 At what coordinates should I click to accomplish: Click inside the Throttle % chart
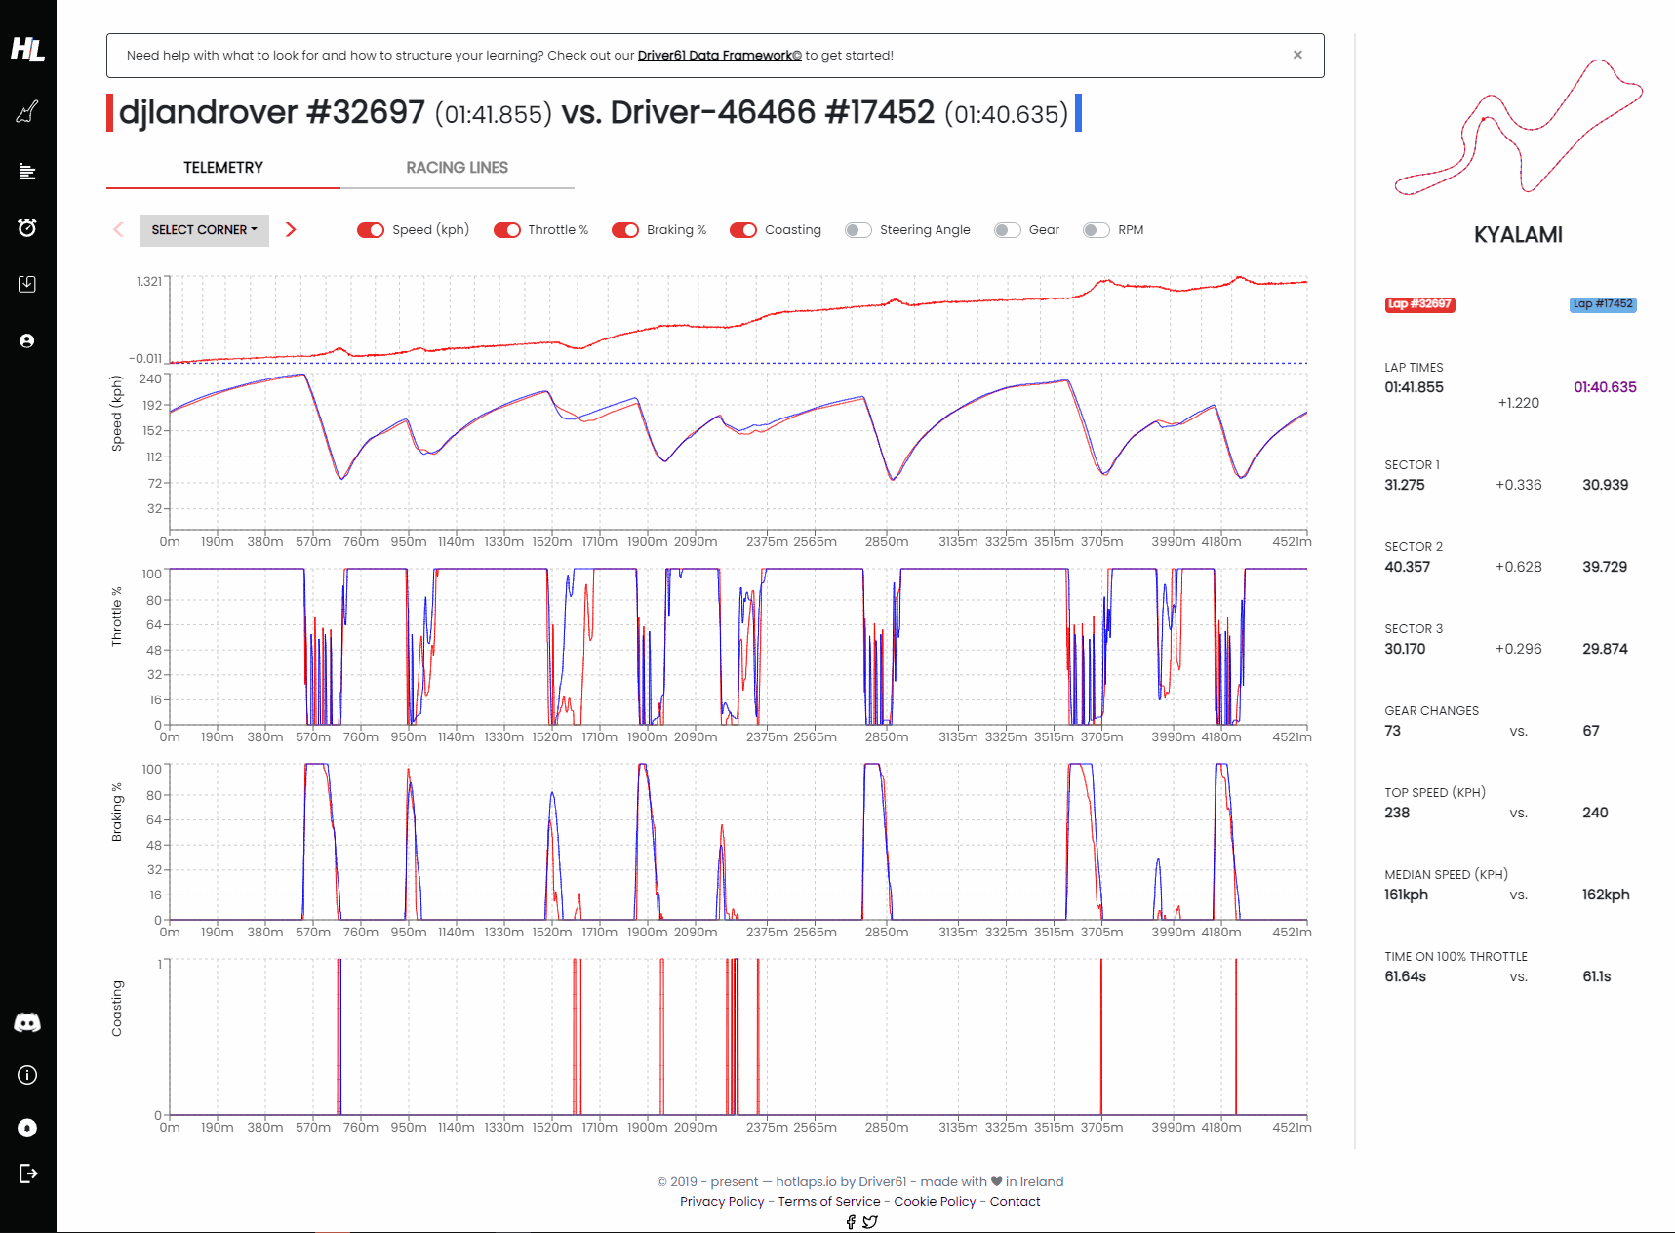click(x=738, y=647)
